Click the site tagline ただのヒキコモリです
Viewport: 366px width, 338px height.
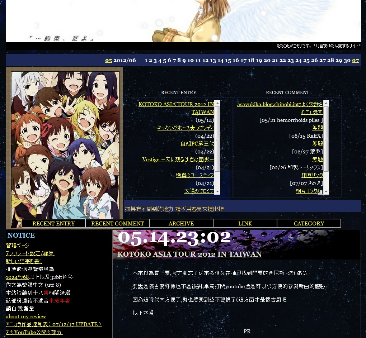coord(319,46)
